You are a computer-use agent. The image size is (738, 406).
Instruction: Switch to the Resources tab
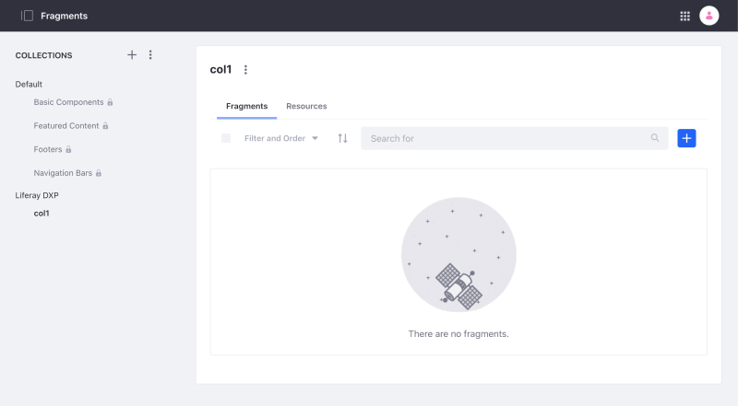pos(306,106)
